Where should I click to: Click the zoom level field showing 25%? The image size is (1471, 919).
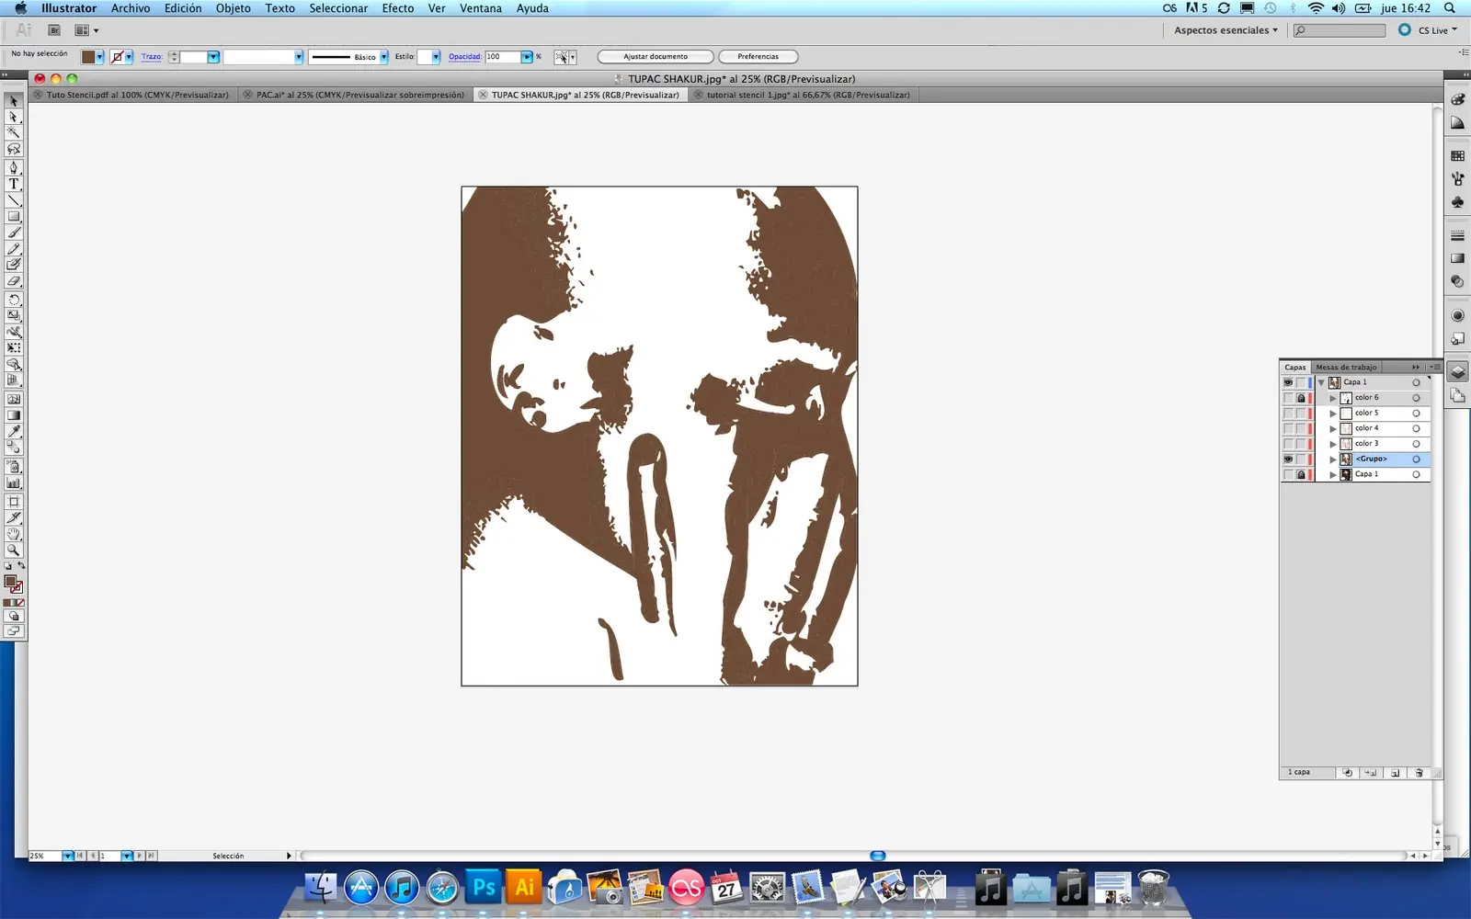45,856
